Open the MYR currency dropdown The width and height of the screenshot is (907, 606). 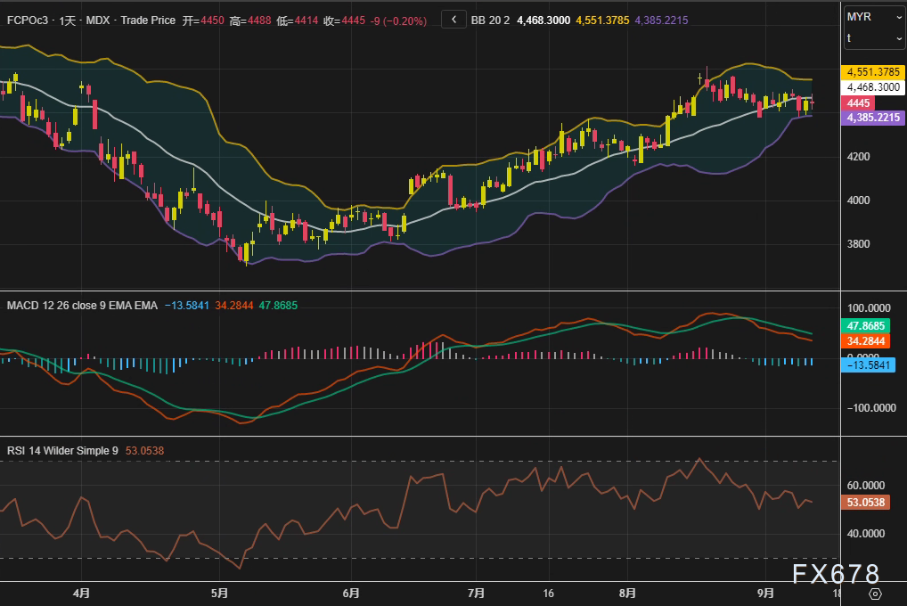click(x=874, y=17)
